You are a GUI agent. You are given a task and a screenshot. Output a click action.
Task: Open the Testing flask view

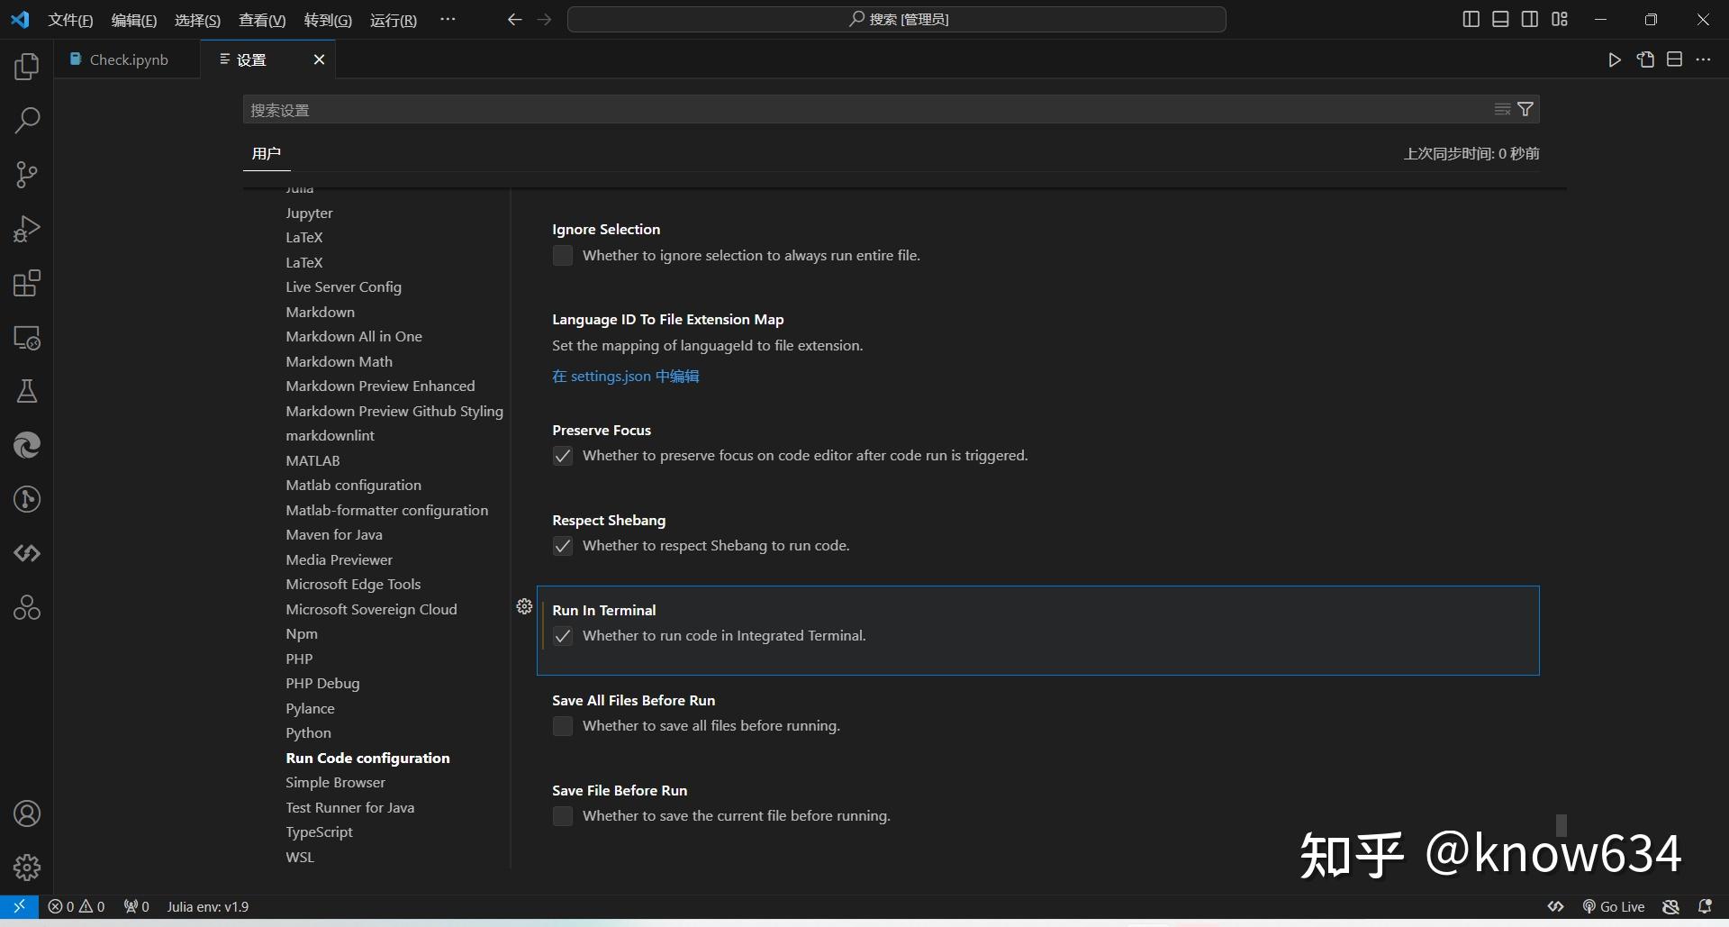27,391
